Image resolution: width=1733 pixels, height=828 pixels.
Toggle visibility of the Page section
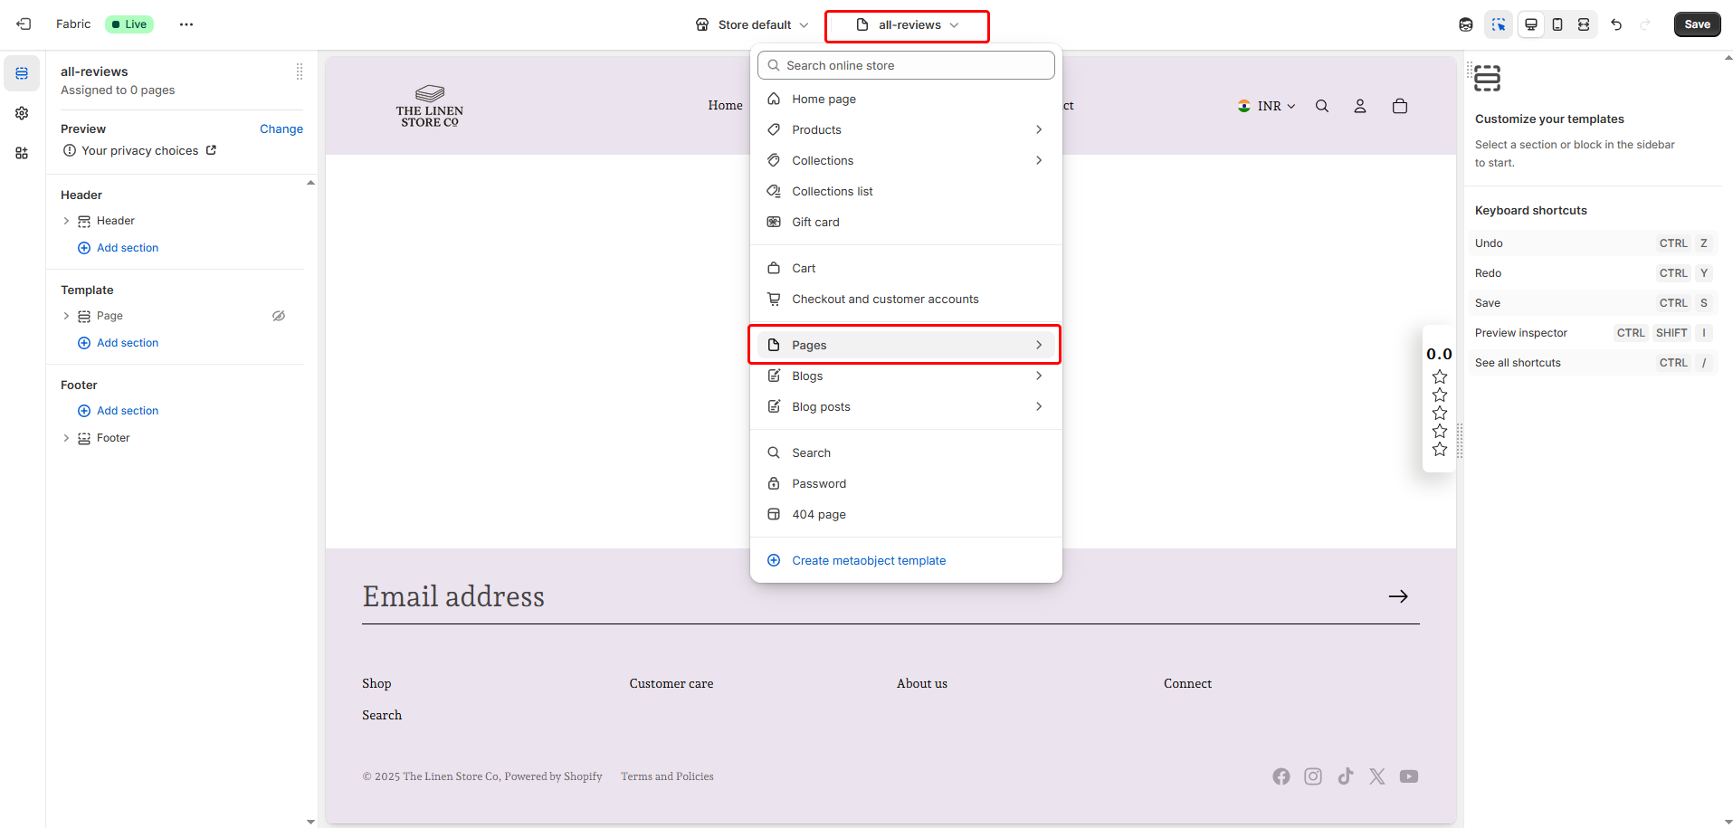click(279, 316)
